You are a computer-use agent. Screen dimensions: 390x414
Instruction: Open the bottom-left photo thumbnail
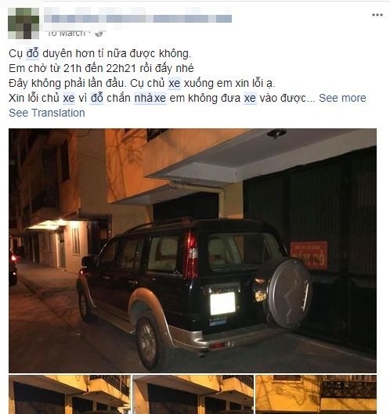coord(70,394)
